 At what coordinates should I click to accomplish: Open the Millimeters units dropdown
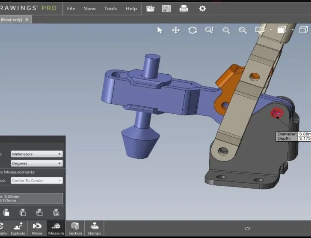coord(37,154)
